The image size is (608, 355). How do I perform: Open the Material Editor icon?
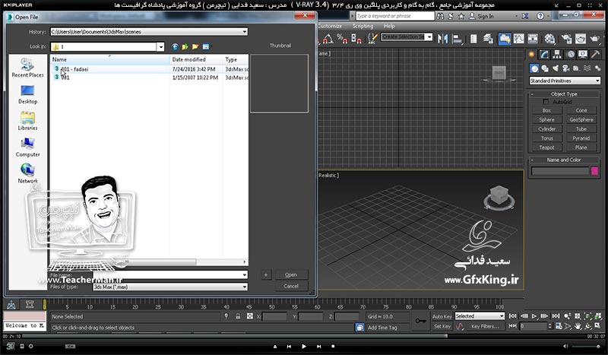[549, 39]
